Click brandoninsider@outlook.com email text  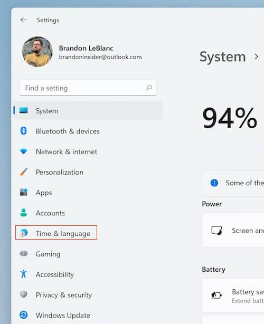(100, 57)
